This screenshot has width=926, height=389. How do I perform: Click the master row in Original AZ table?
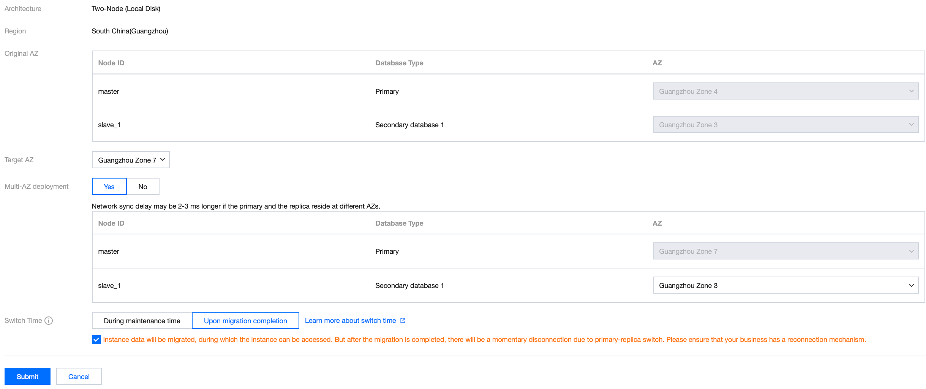click(x=109, y=92)
